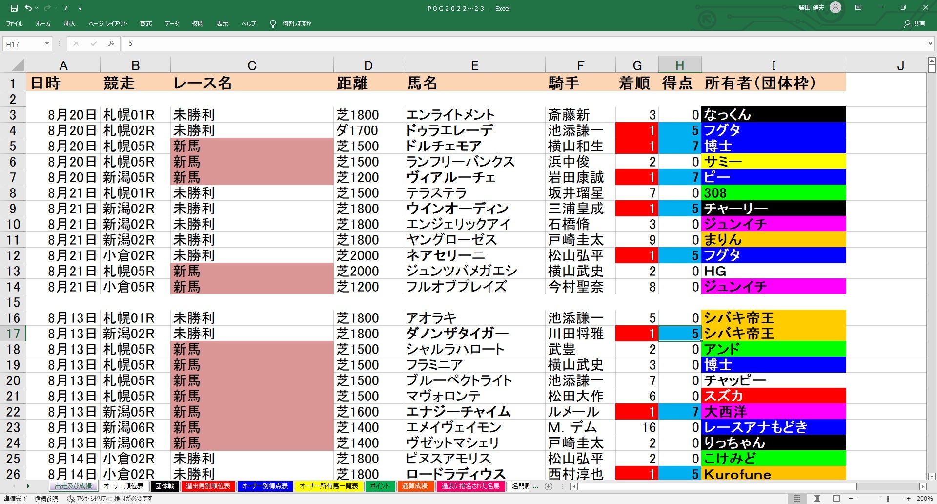937x504 pixels.
Task: Open the undo history dropdown arrow
Action: point(37,8)
